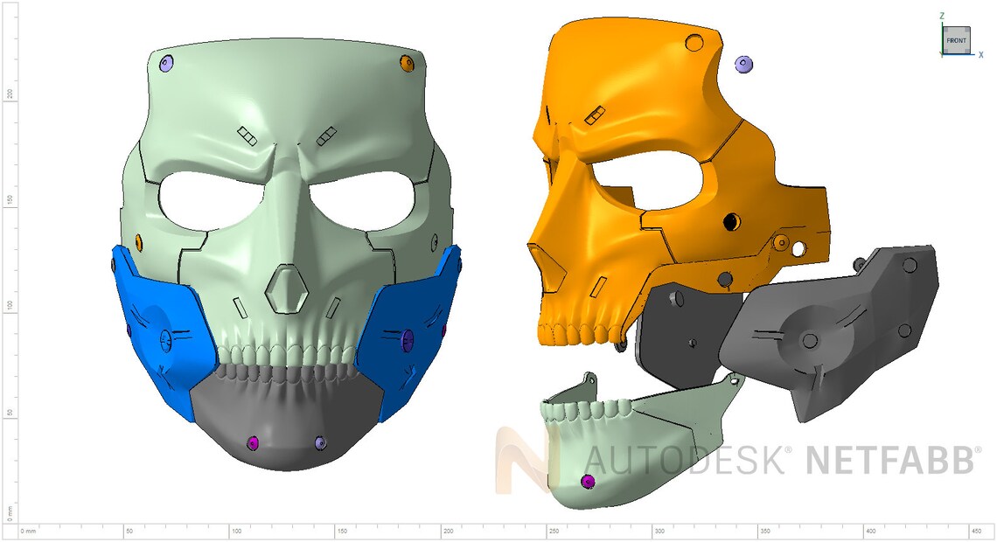Click the bottom-right ViewCube corner
The width and height of the screenshot is (997, 542).
[967, 50]
